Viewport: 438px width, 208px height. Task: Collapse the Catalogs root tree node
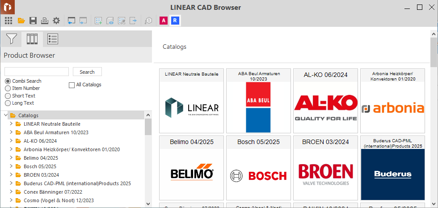tap(6, 115)
